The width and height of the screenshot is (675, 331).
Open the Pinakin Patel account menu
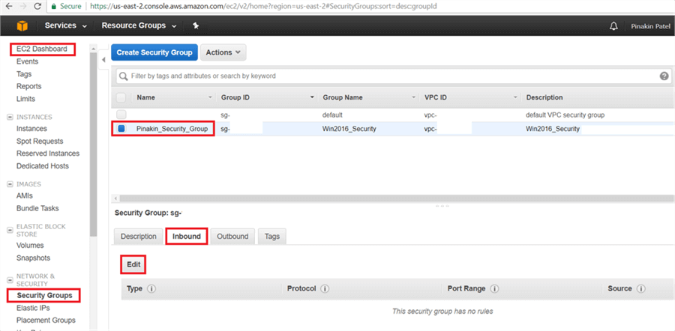pyautogui.click(x=650, y=26)
